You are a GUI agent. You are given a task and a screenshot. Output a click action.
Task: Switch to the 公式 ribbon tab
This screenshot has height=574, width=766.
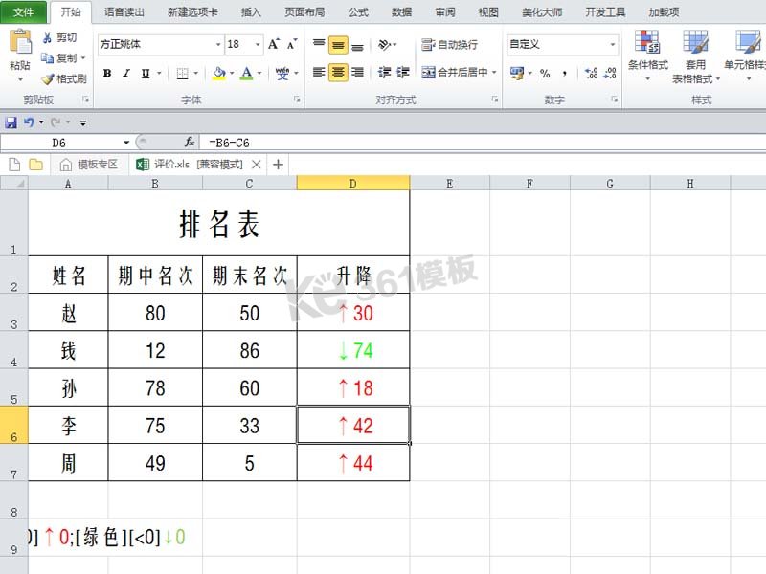tap(358, 11)
